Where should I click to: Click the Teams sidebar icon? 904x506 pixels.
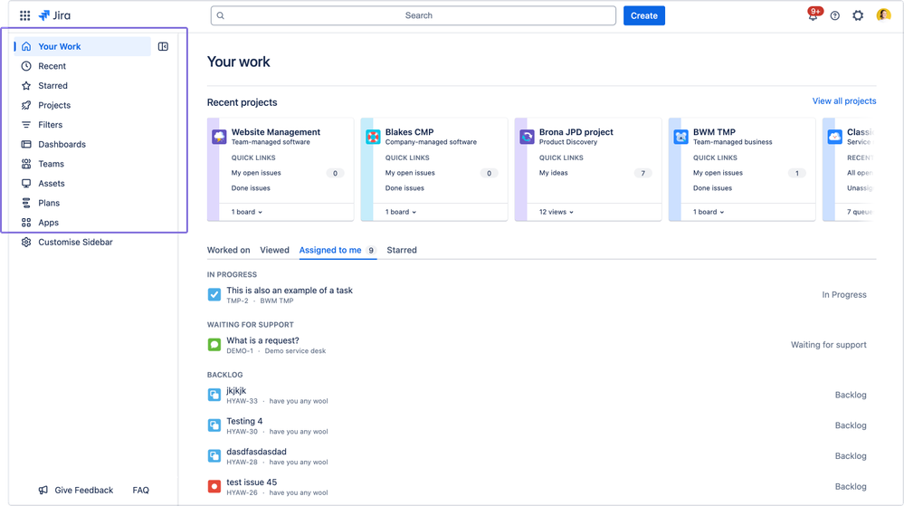click(x=26, y=164)
